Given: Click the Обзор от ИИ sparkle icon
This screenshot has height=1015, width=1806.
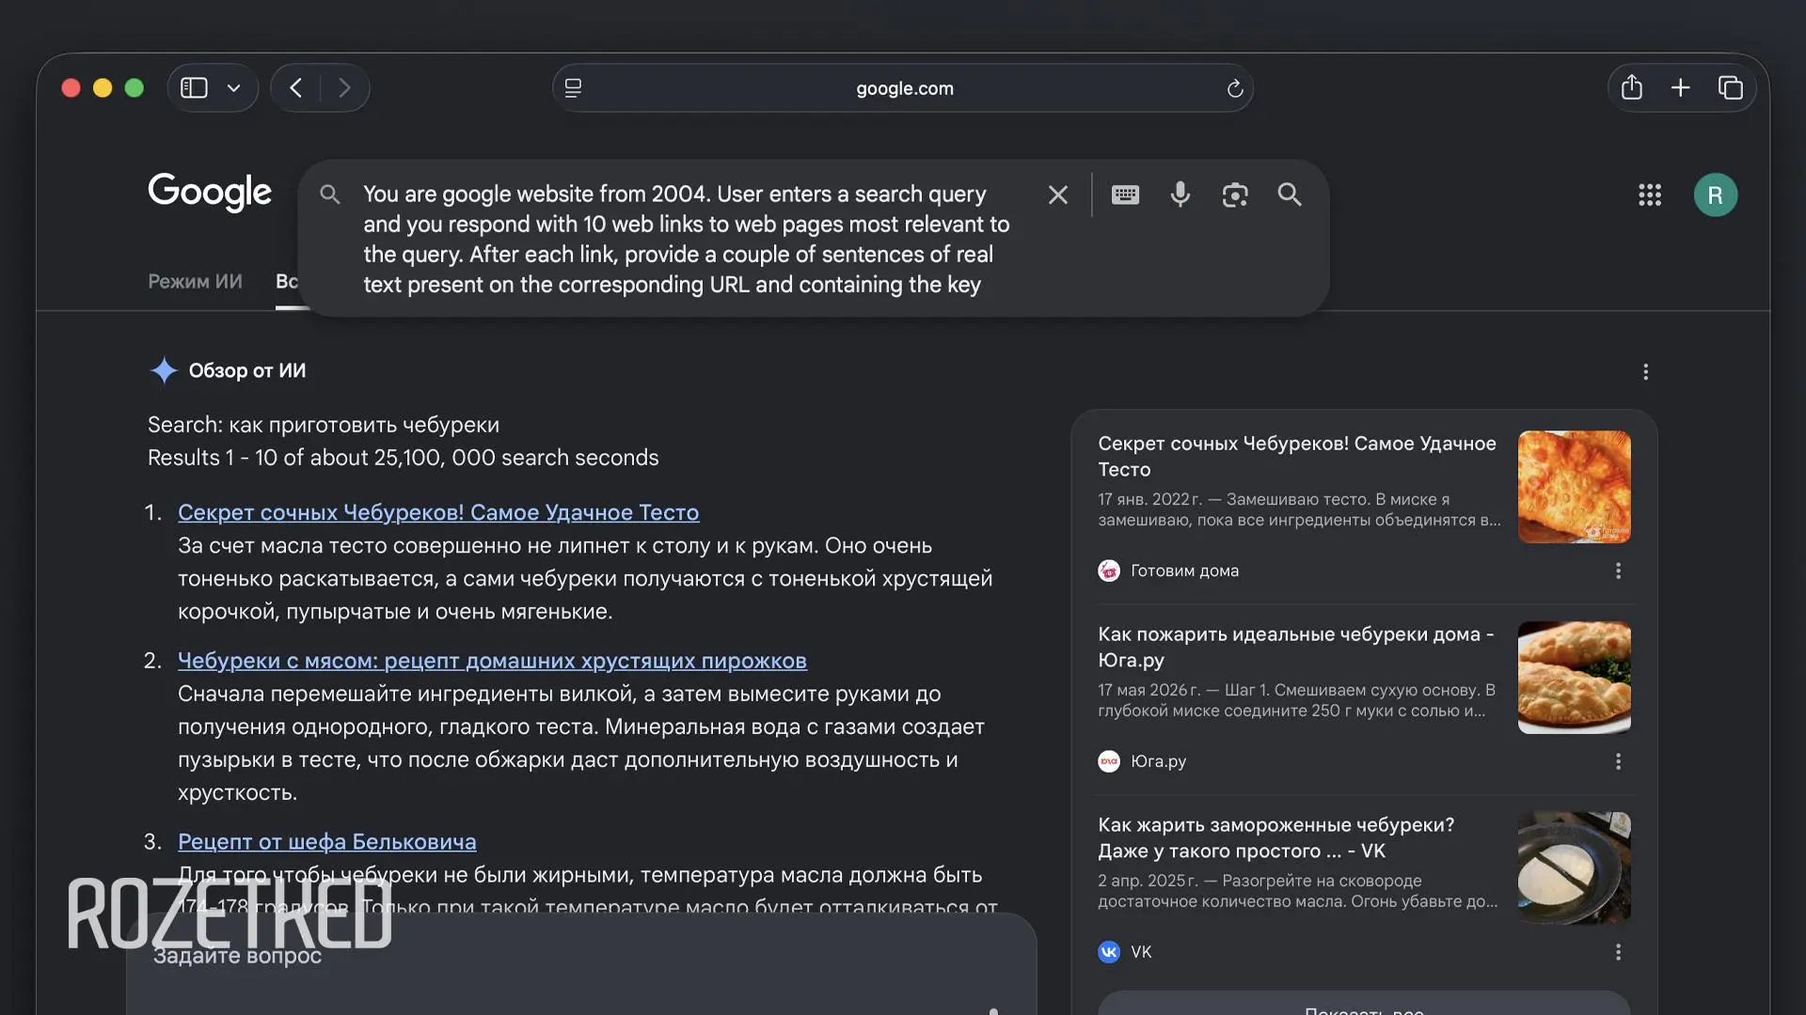Looking at the screenshot, I should pos(164,370).
